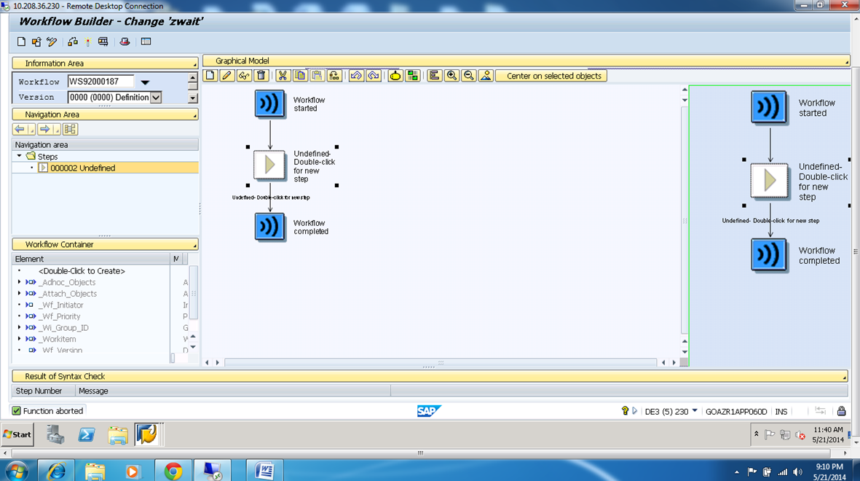The image size is (860, 481).
Task: Toggle Display/Change pencil-glasses icon
Action: coord(52,42)
